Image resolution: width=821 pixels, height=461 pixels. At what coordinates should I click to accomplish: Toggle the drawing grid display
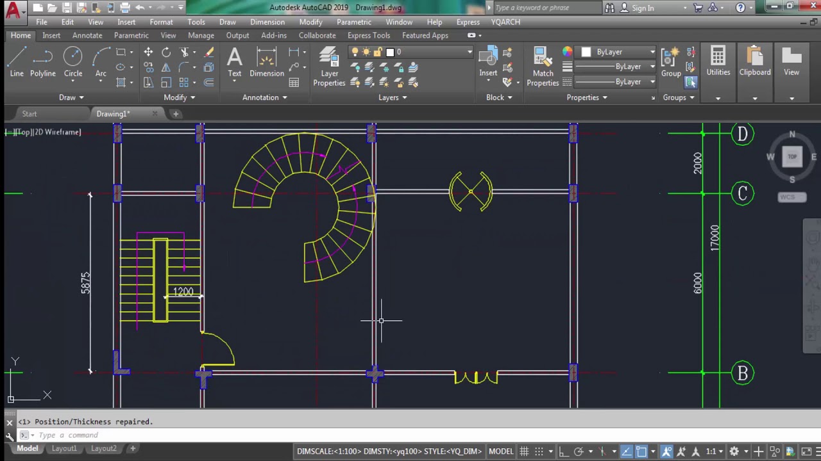[524, 451]
